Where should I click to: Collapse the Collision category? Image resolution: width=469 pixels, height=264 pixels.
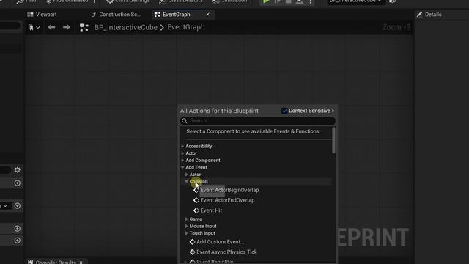pos(187,181)
